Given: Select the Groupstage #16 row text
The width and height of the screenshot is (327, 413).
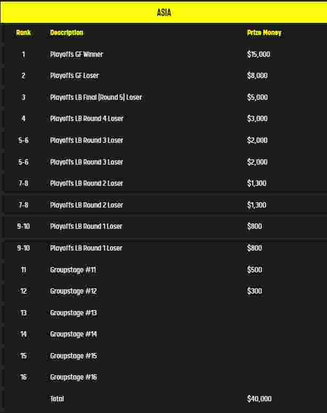Looking at the screenshot, I should tap(73, 377).
